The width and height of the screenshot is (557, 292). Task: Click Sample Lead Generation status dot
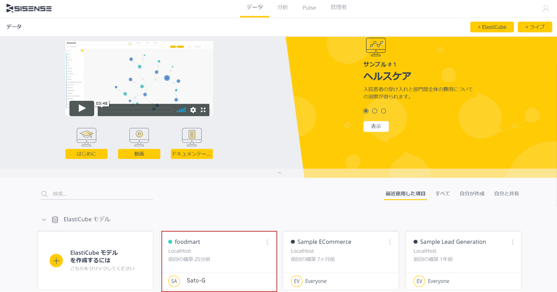[415, 242]
